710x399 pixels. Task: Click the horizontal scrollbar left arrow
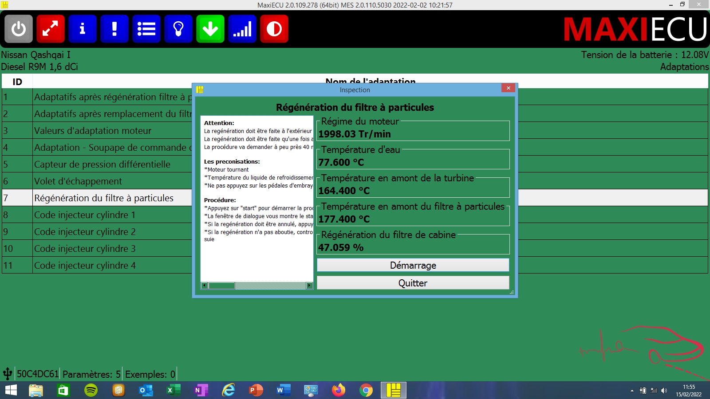click(205, 286)
